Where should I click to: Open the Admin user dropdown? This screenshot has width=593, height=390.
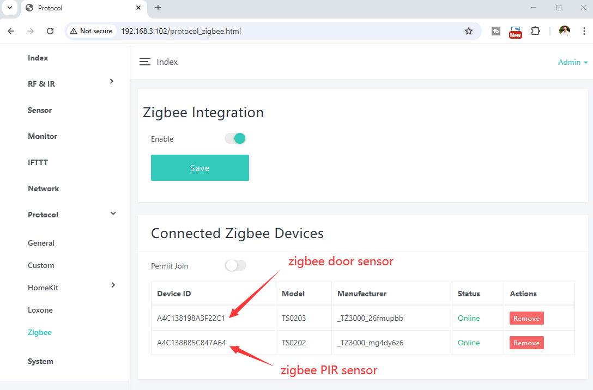point(573,62)
